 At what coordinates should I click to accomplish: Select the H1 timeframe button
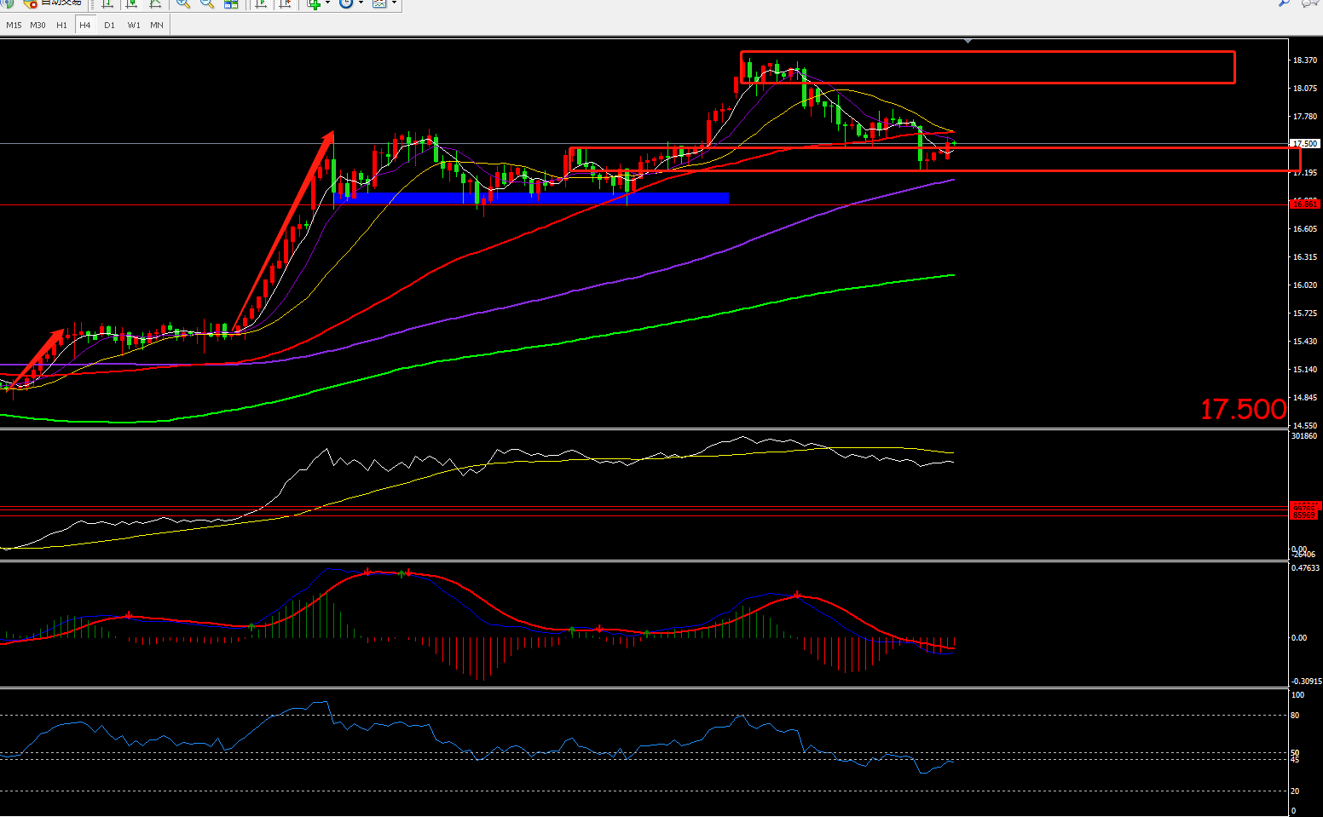tap(61, 26)
